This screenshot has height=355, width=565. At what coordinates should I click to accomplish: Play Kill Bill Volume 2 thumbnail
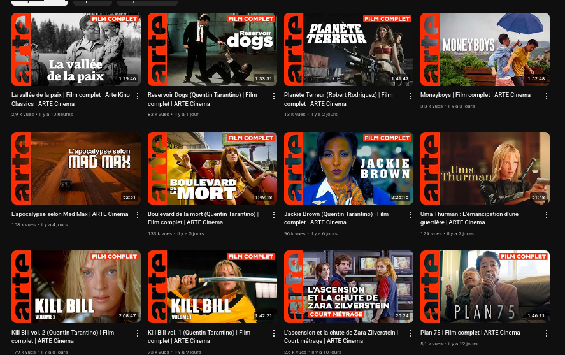(76, 287)
